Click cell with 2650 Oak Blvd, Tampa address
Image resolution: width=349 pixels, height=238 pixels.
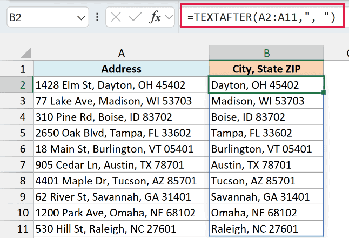(x=121, y=133)
